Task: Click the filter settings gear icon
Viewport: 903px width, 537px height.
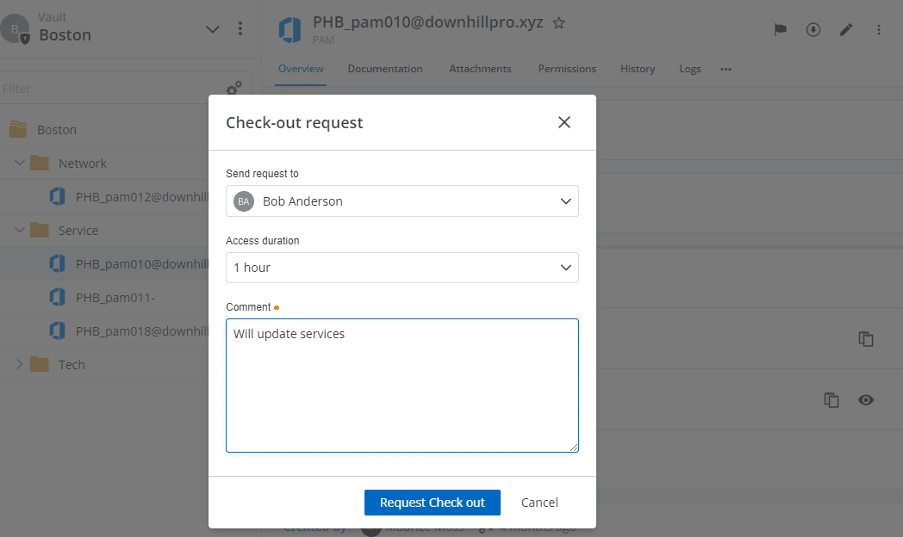Action: [x=234, y=88]
